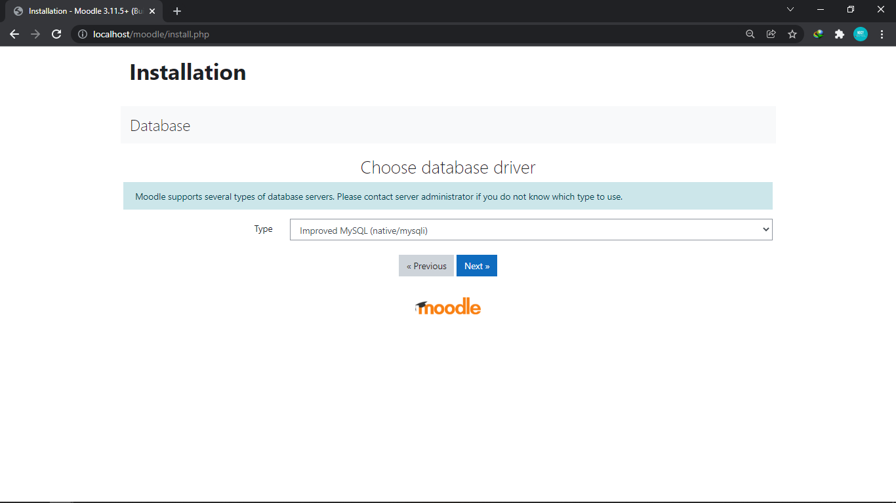
Task: Open the Chrome profile avatar
Action: pos(861,34)
